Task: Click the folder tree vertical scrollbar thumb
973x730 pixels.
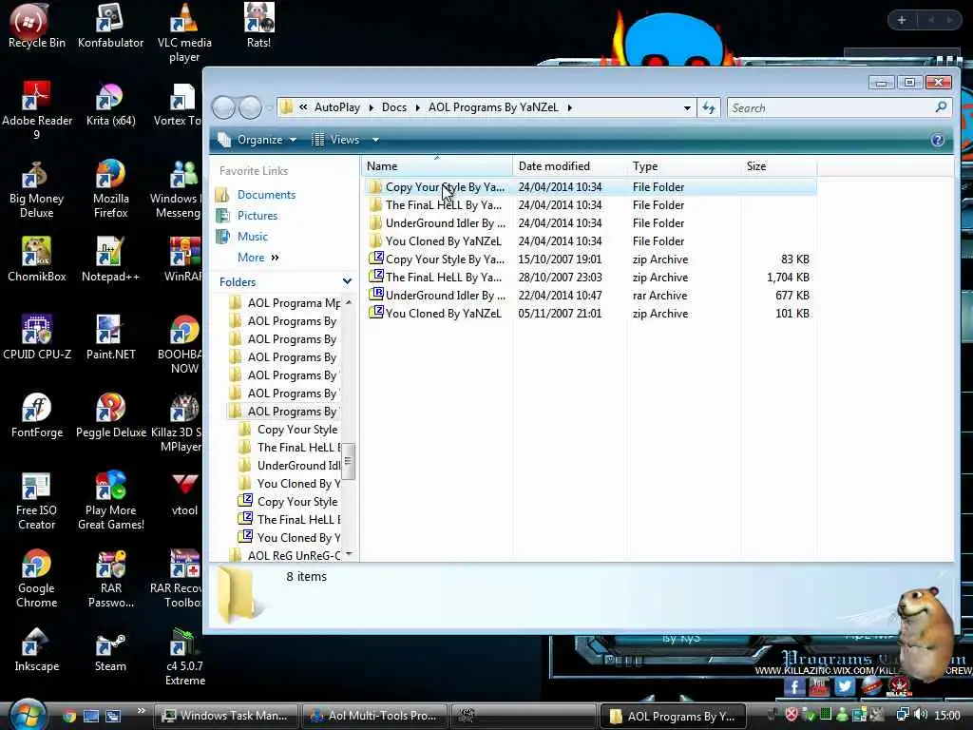Action: tap(348, 461)
